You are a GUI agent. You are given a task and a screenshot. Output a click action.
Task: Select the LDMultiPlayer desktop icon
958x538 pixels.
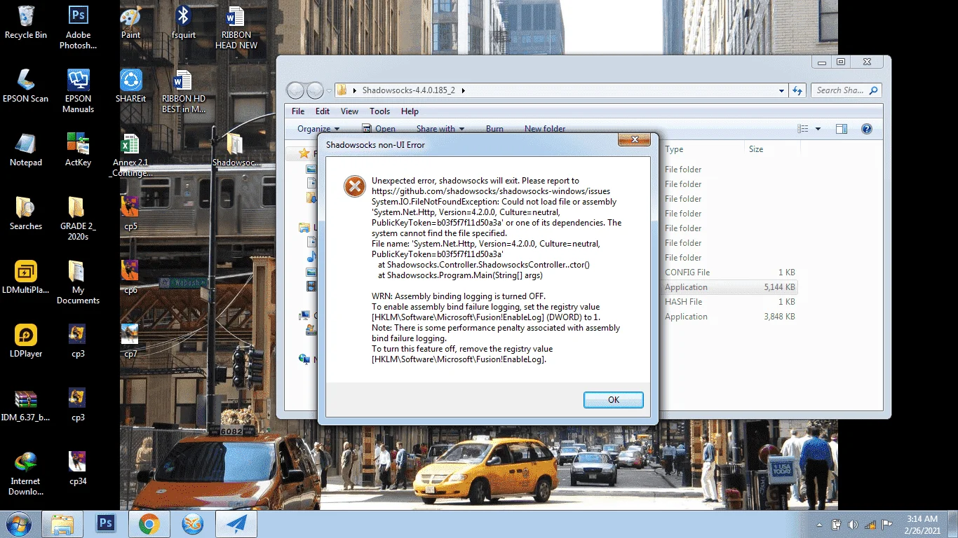26,277
